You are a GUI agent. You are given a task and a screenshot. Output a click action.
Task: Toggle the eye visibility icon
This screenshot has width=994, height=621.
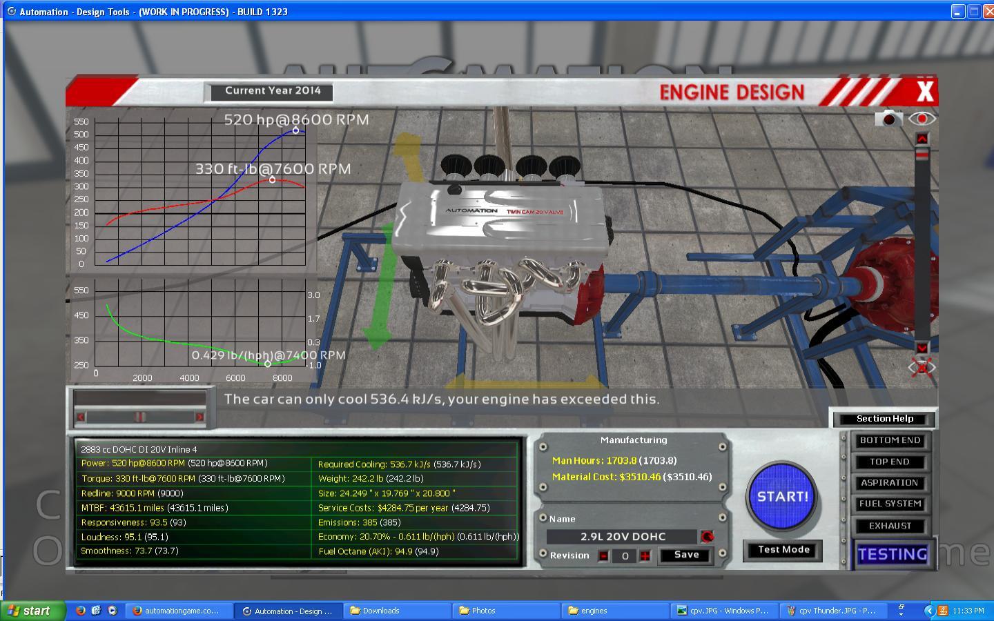coord(922,119)
